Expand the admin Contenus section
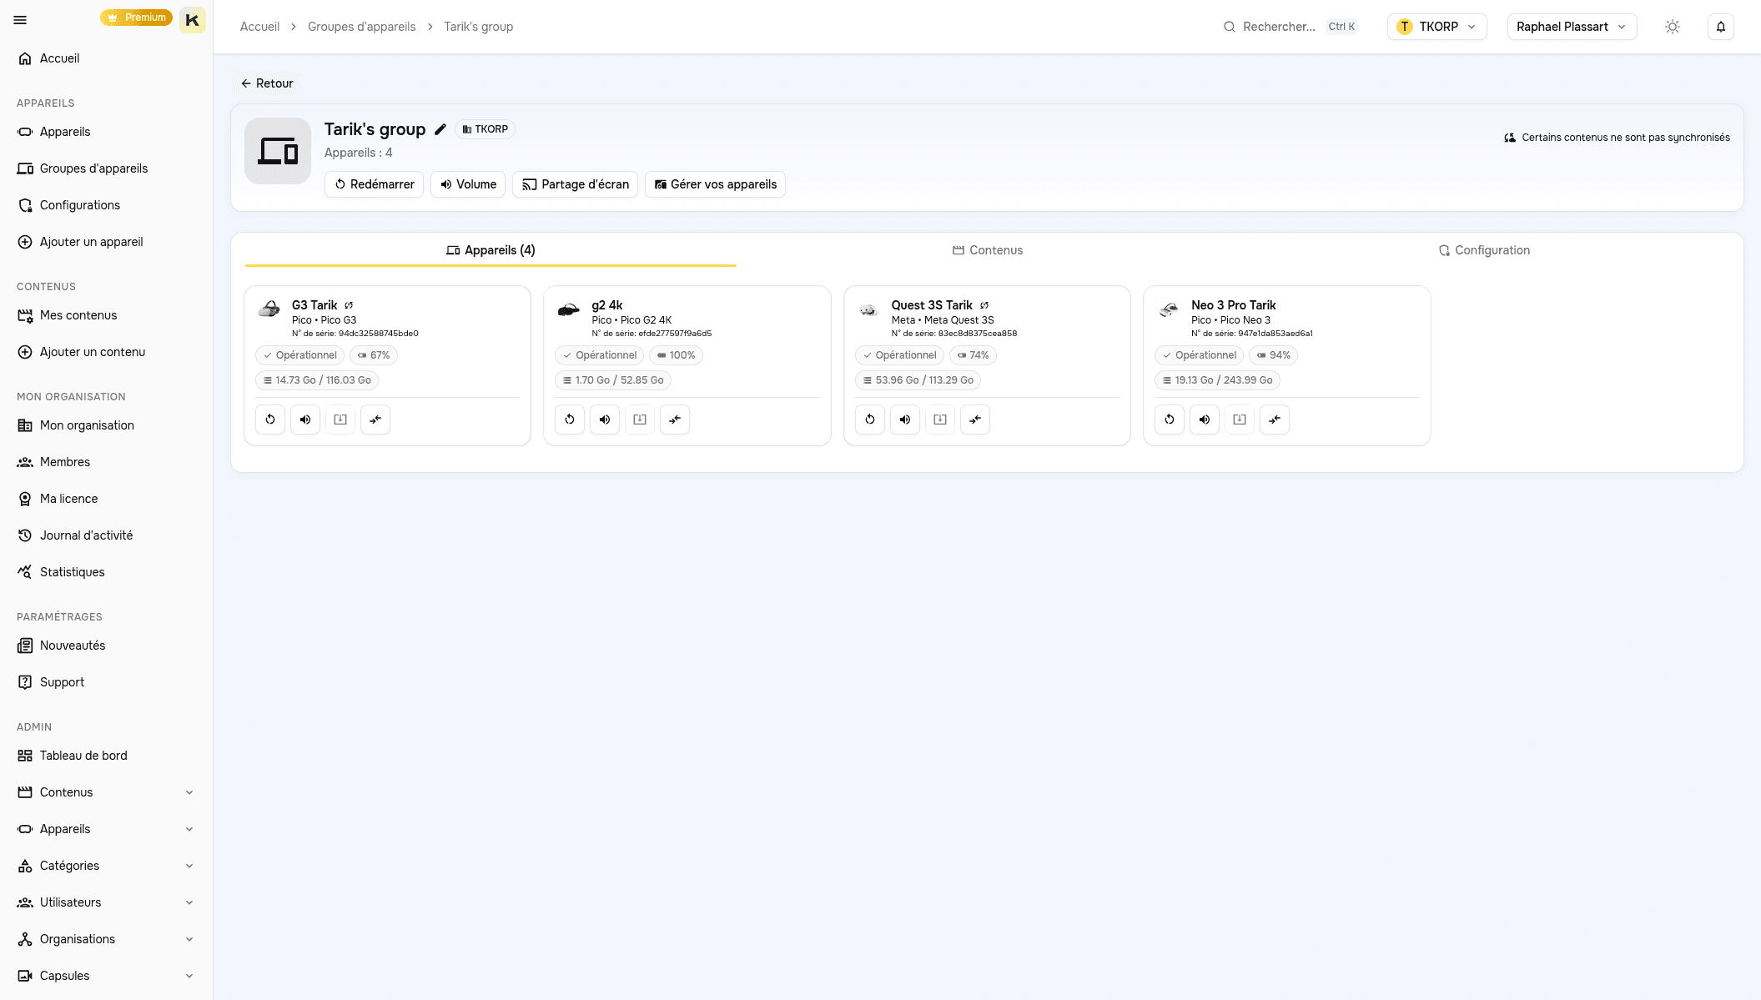The image size is (1761, 1000). (x=106, y=792)
